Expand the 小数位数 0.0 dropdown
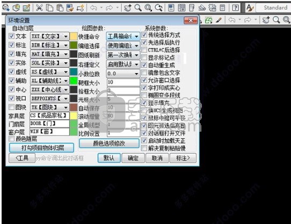The image size is (291, 224). (x=123, y=74)
